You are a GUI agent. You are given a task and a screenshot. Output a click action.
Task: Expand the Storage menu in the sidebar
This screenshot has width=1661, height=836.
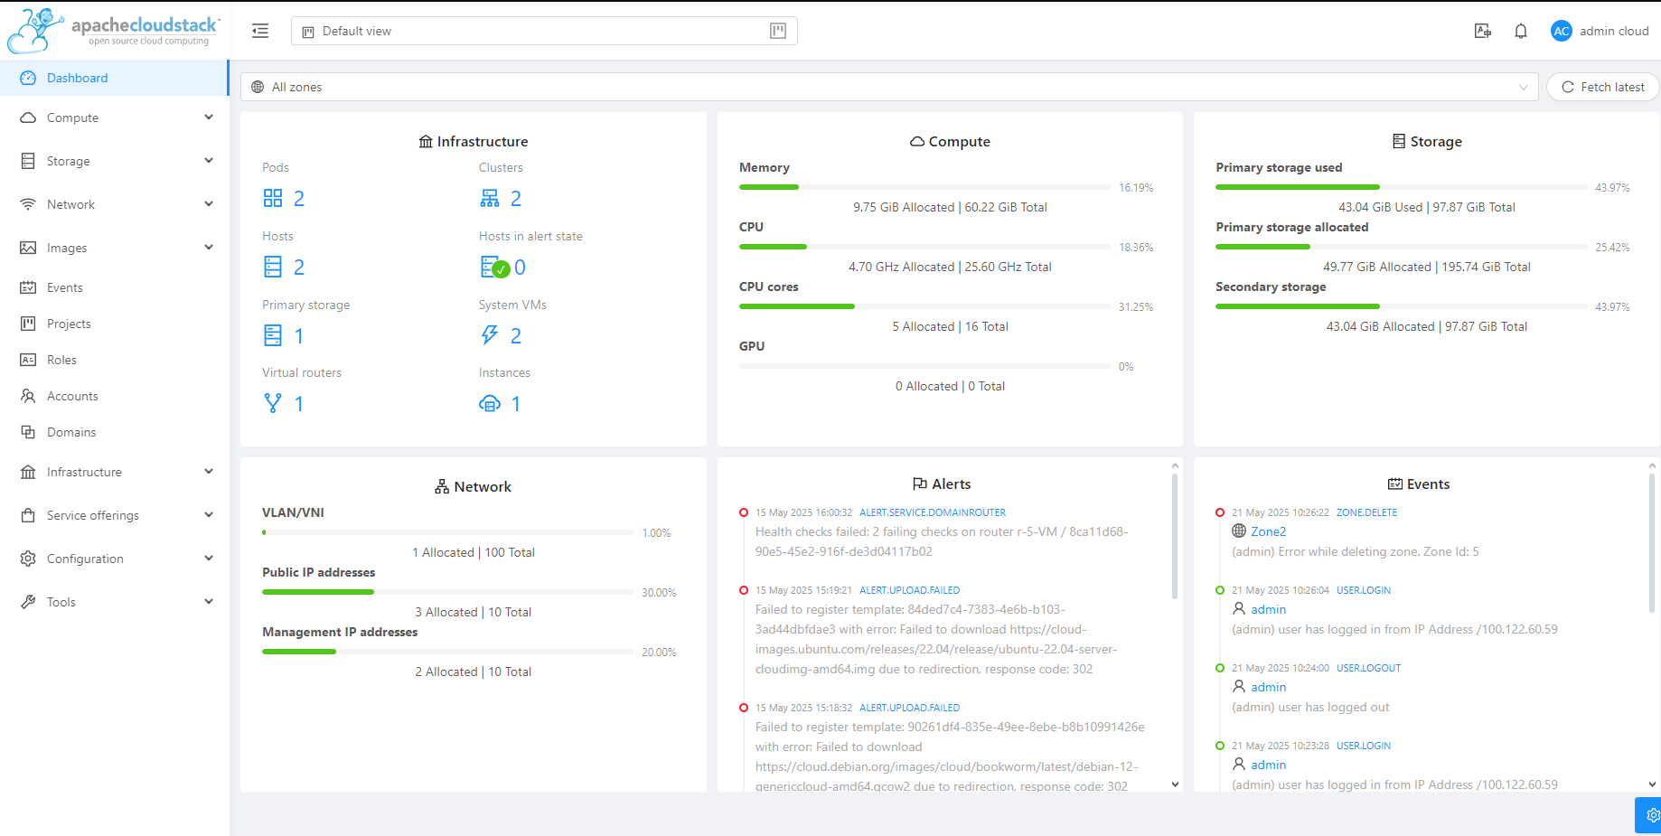coord(114,161)
